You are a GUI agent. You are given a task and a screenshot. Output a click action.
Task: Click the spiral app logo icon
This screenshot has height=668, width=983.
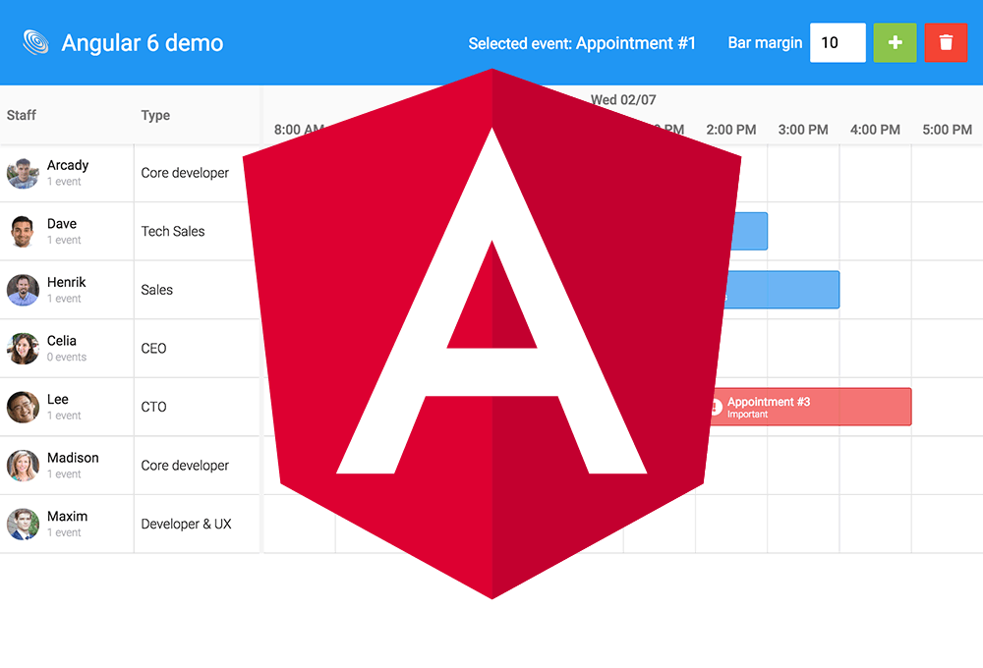pos(35,42)
